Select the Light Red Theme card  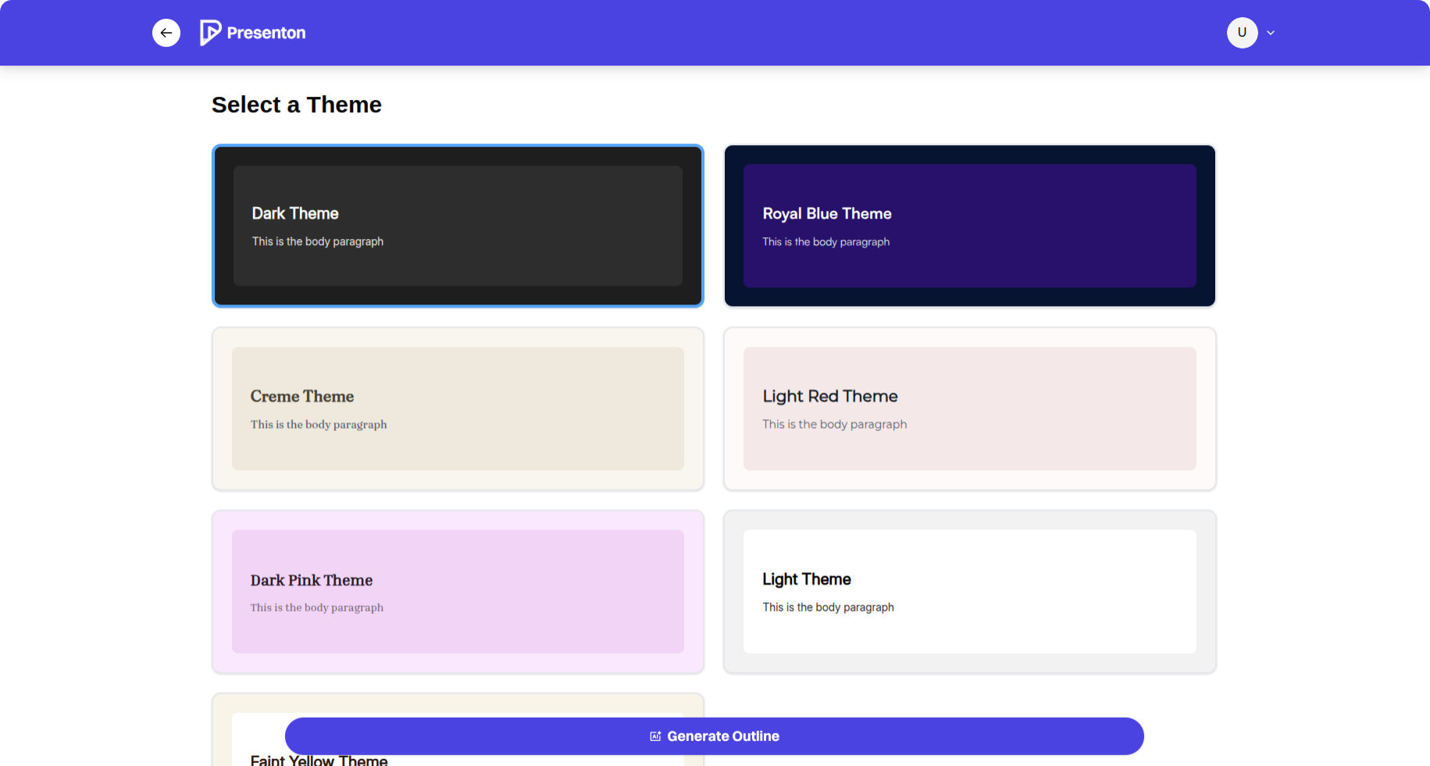coord(970,409)
